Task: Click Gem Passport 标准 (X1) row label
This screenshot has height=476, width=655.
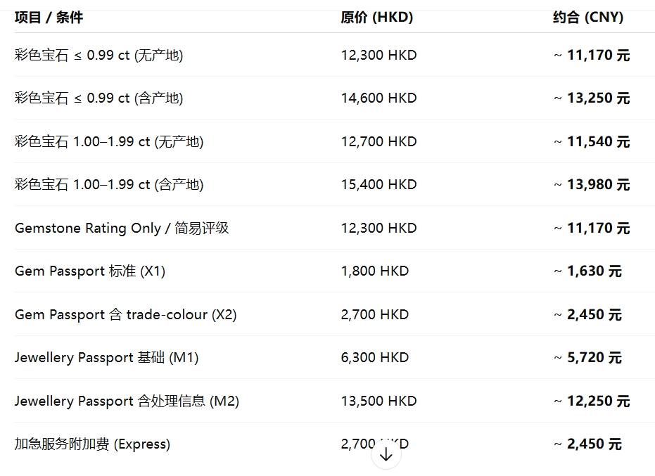Action: [x=90, y=271]
